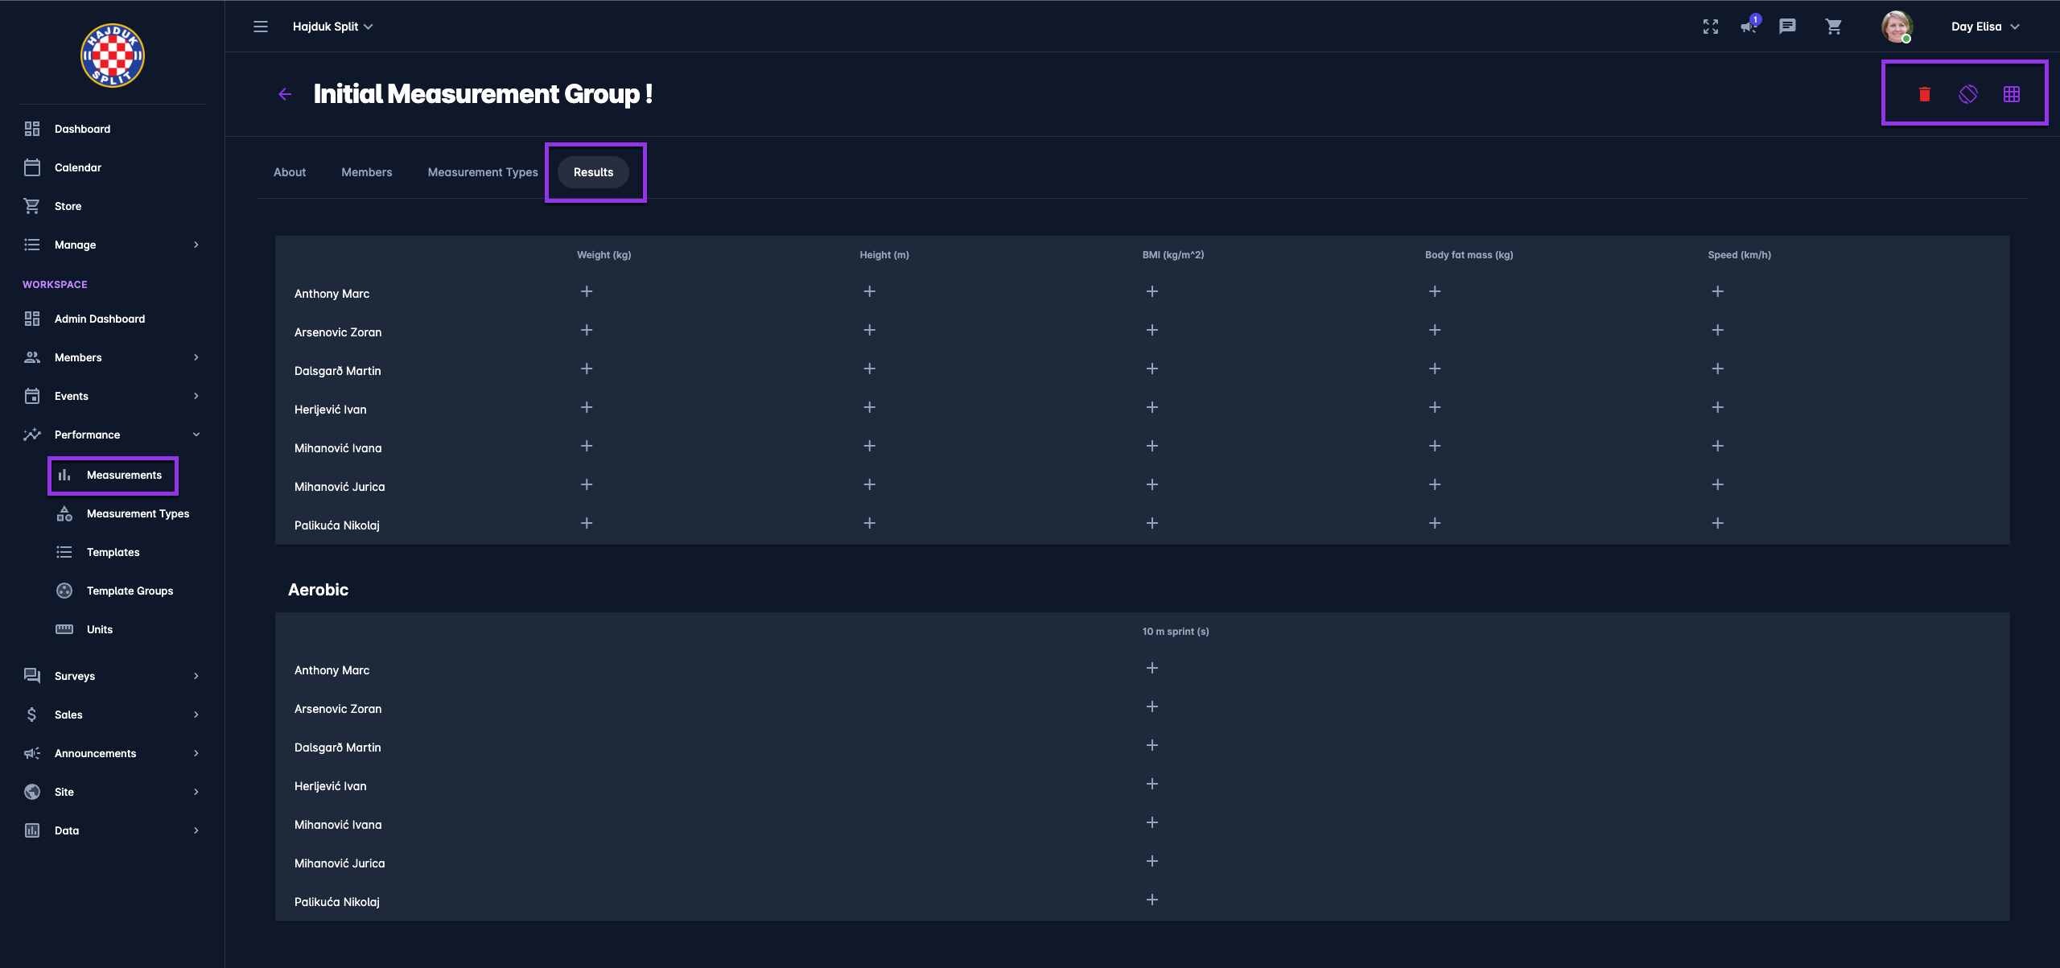Switch to the Measurement Types tab
This screenshot has height=968, width=2060.
[x=482, y=172]
